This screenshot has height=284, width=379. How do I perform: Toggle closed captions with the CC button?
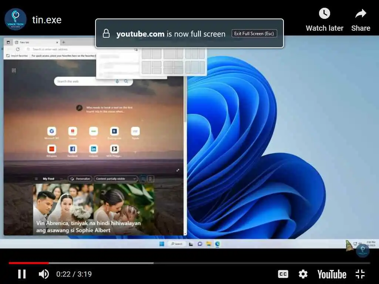[x=283, y=274]
